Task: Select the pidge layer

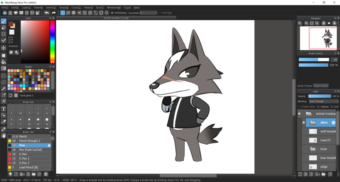Action: tap(319, 167)
